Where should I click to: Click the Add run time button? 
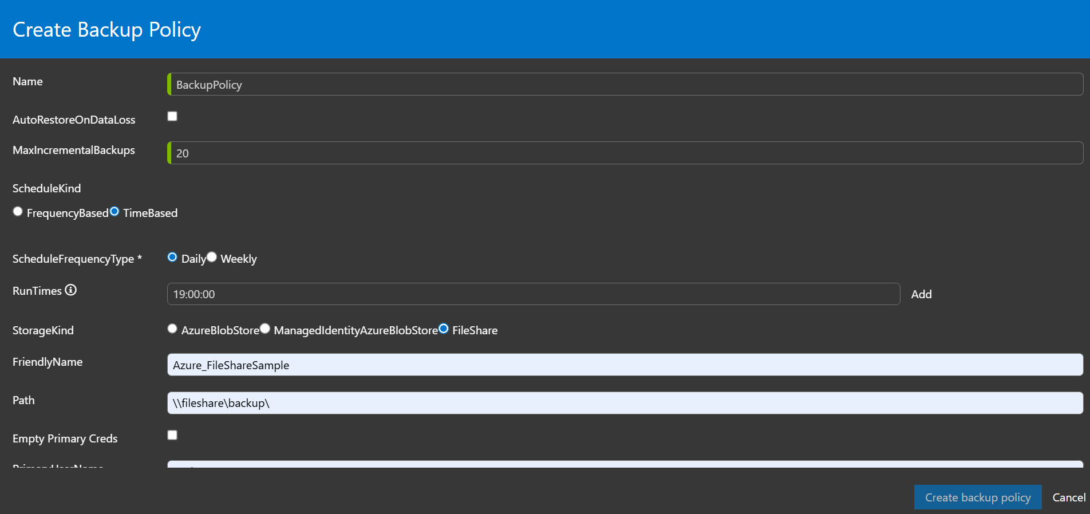tap(921, 294)
